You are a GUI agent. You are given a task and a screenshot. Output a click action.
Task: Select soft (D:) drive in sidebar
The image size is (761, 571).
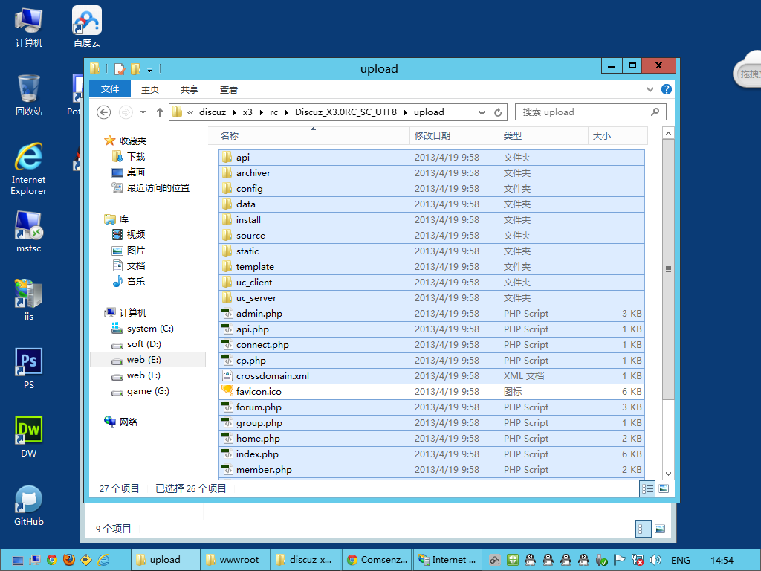tap(137, 343)
